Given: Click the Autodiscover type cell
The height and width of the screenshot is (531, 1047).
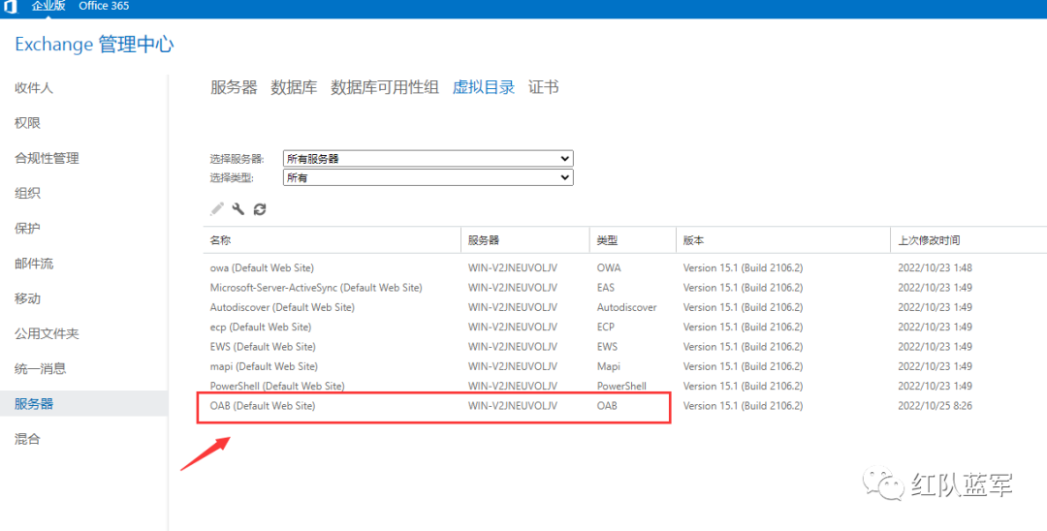Looking at the screenshot, I should 627,307.
